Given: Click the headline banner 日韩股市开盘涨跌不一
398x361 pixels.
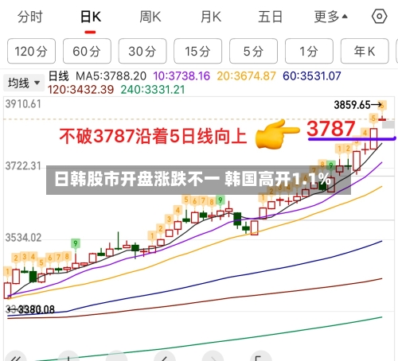Looking at the screenshot, I should point(198,180).
